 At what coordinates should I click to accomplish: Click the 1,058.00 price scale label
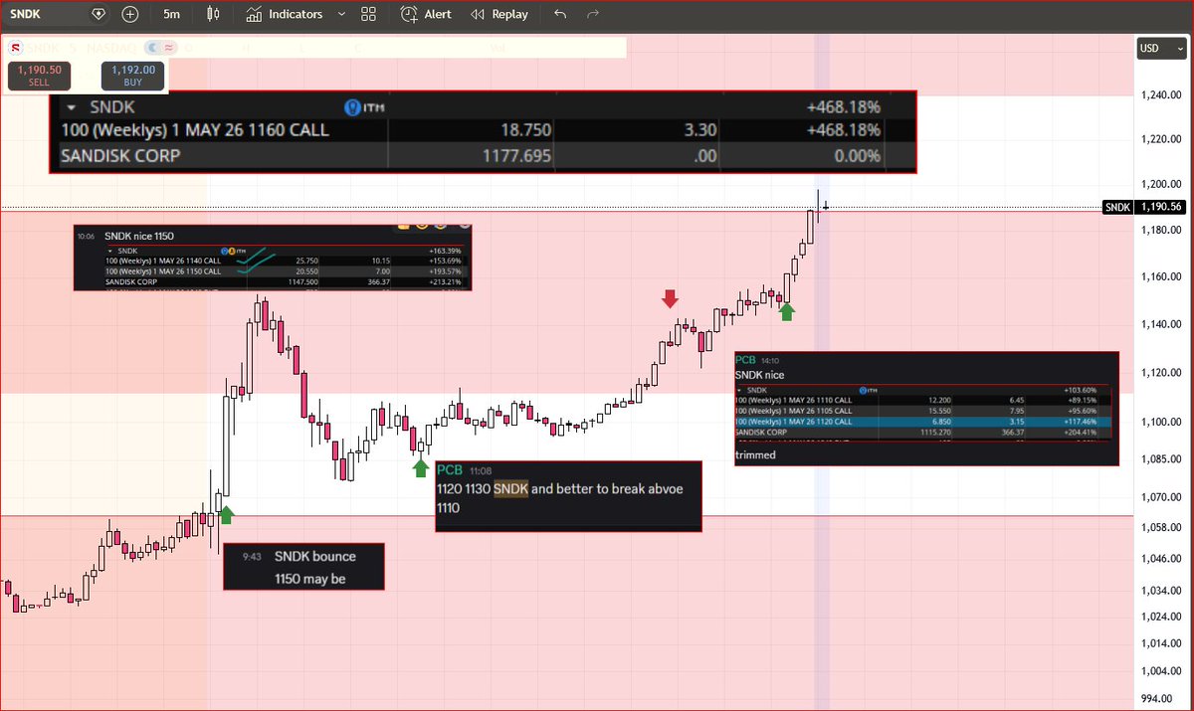click(1160, 528)
